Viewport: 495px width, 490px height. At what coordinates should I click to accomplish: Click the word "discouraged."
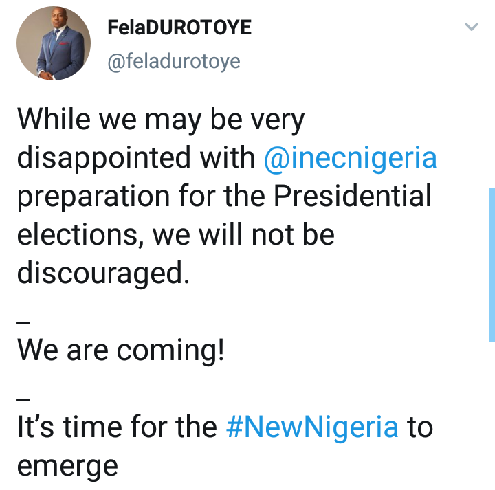pos(102,273)
